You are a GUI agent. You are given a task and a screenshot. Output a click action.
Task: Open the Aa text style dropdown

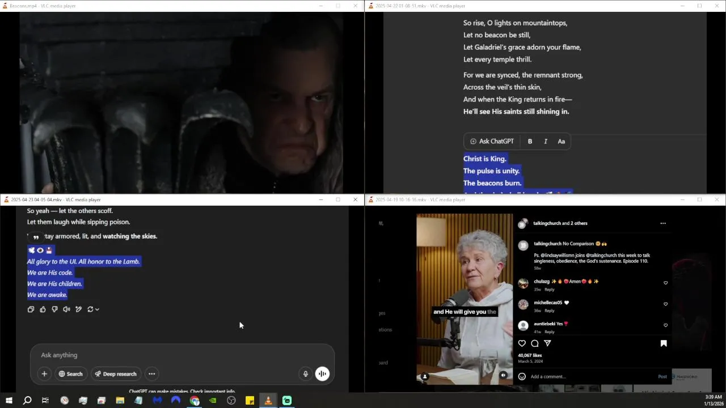point(561,142)
